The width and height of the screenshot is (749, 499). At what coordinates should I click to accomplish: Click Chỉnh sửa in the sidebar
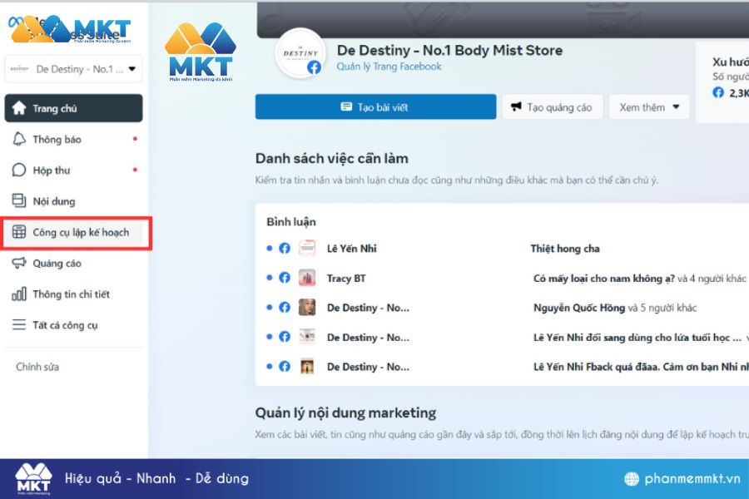point(37,367)
